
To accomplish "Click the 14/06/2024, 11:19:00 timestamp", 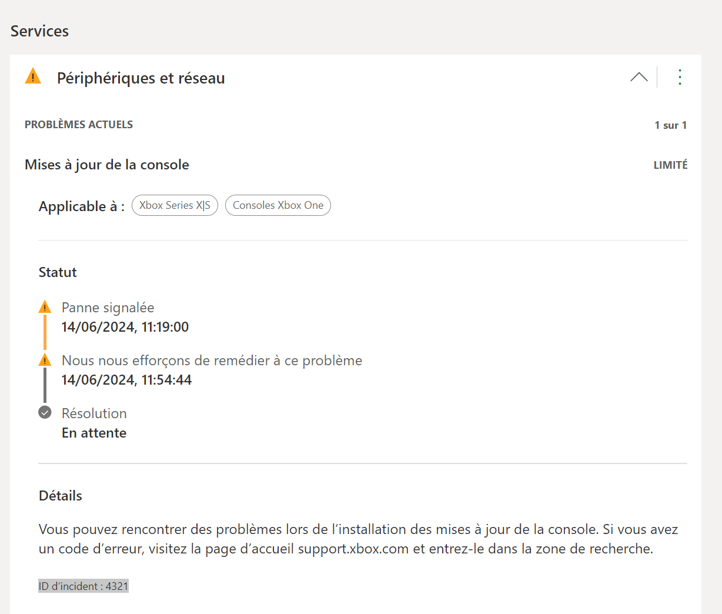I will tap(125, 327).
